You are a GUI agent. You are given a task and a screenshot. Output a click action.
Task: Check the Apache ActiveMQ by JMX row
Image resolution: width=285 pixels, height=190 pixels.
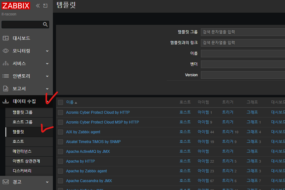(60, 152)
